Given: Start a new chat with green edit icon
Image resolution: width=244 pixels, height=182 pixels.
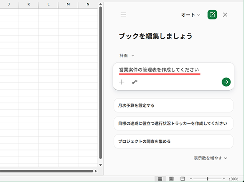Looking at the screenshot, I should [212, 14].
